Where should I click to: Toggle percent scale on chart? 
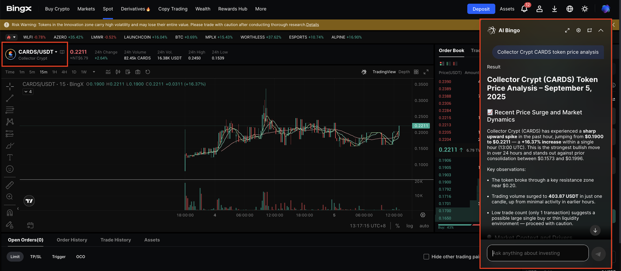[397, 226]
